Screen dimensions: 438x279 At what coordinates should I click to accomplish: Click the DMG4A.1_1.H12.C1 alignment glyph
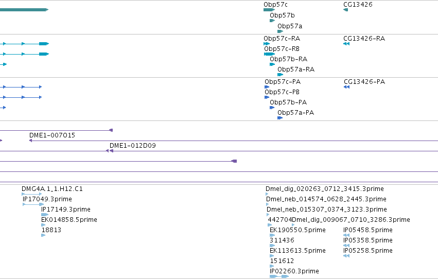coord(32,194)
